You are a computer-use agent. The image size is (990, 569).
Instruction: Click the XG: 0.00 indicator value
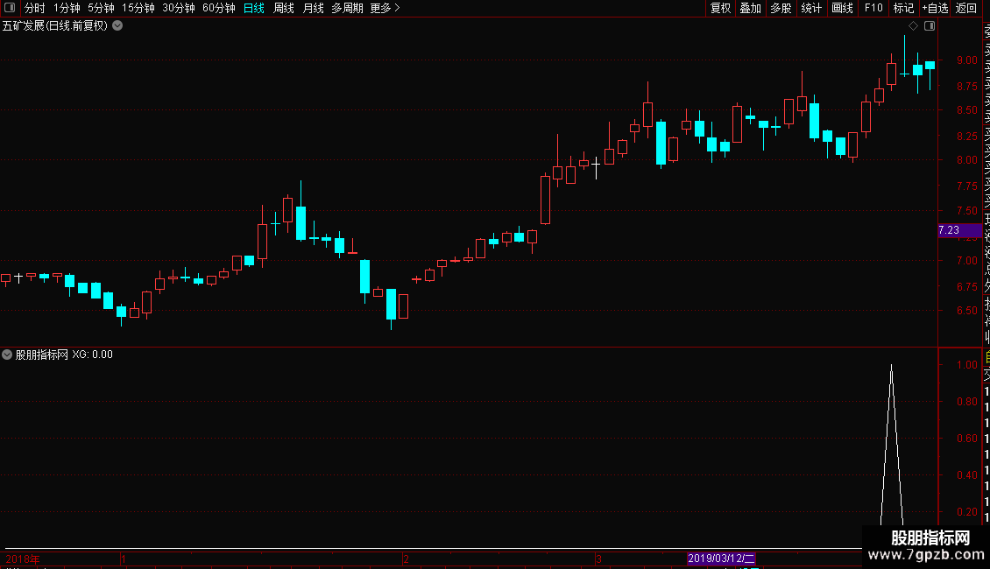(x=92, y=355)
